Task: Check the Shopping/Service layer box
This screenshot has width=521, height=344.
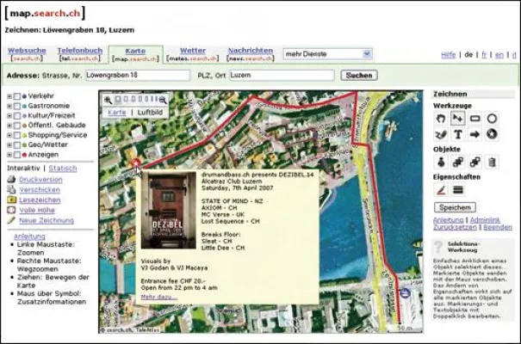Action: (x=17, y=135)
